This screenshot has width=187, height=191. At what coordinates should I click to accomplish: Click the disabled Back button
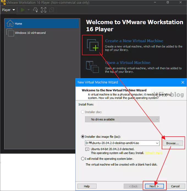click(x=133, y=186)
